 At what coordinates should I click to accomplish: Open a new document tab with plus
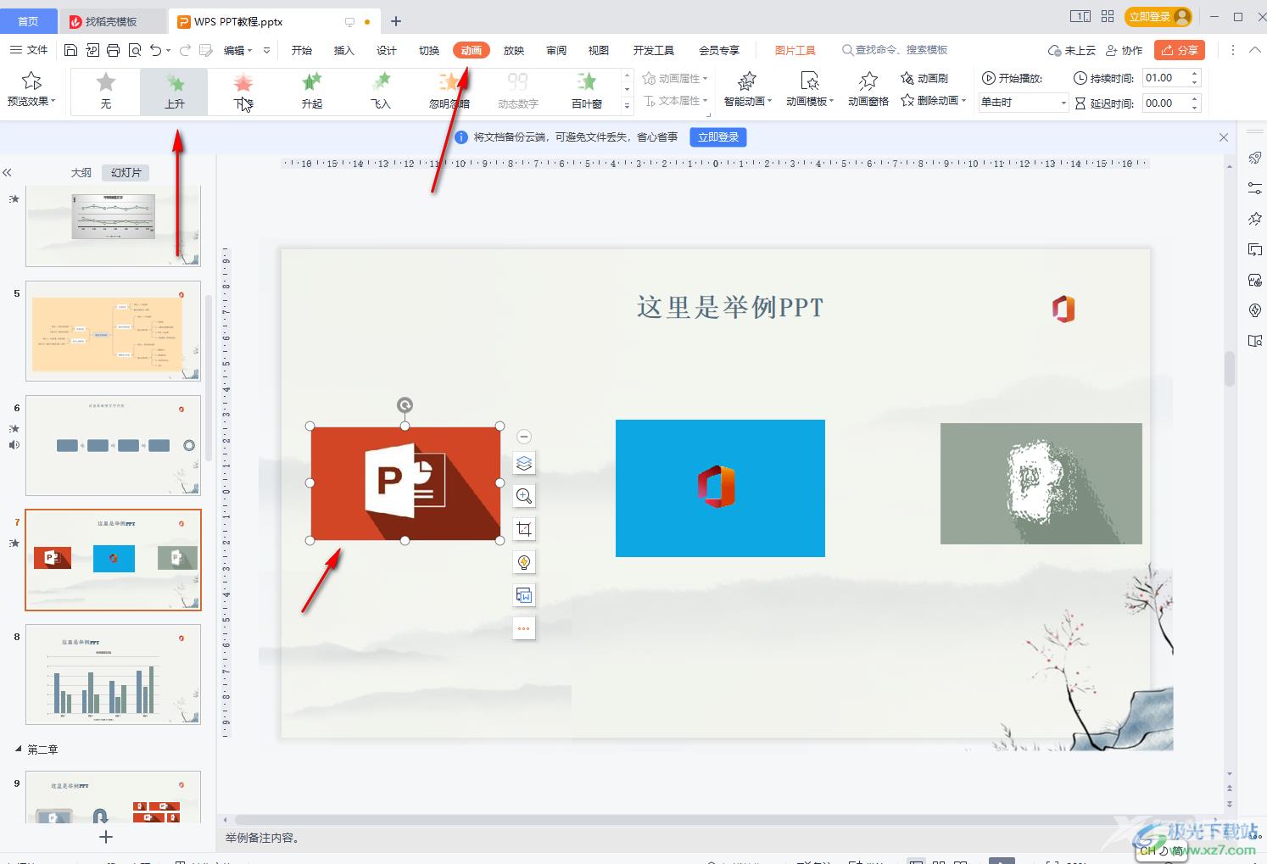(395, 21)
